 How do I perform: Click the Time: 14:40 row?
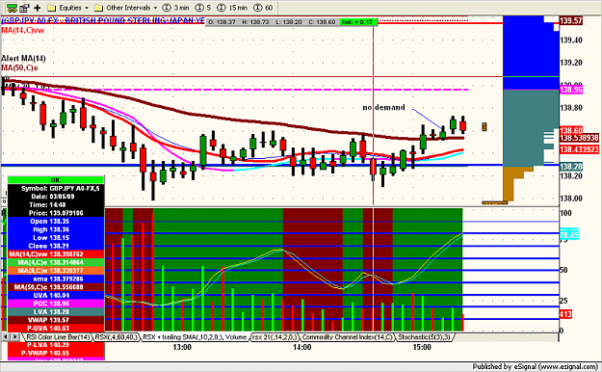[56, 205]
